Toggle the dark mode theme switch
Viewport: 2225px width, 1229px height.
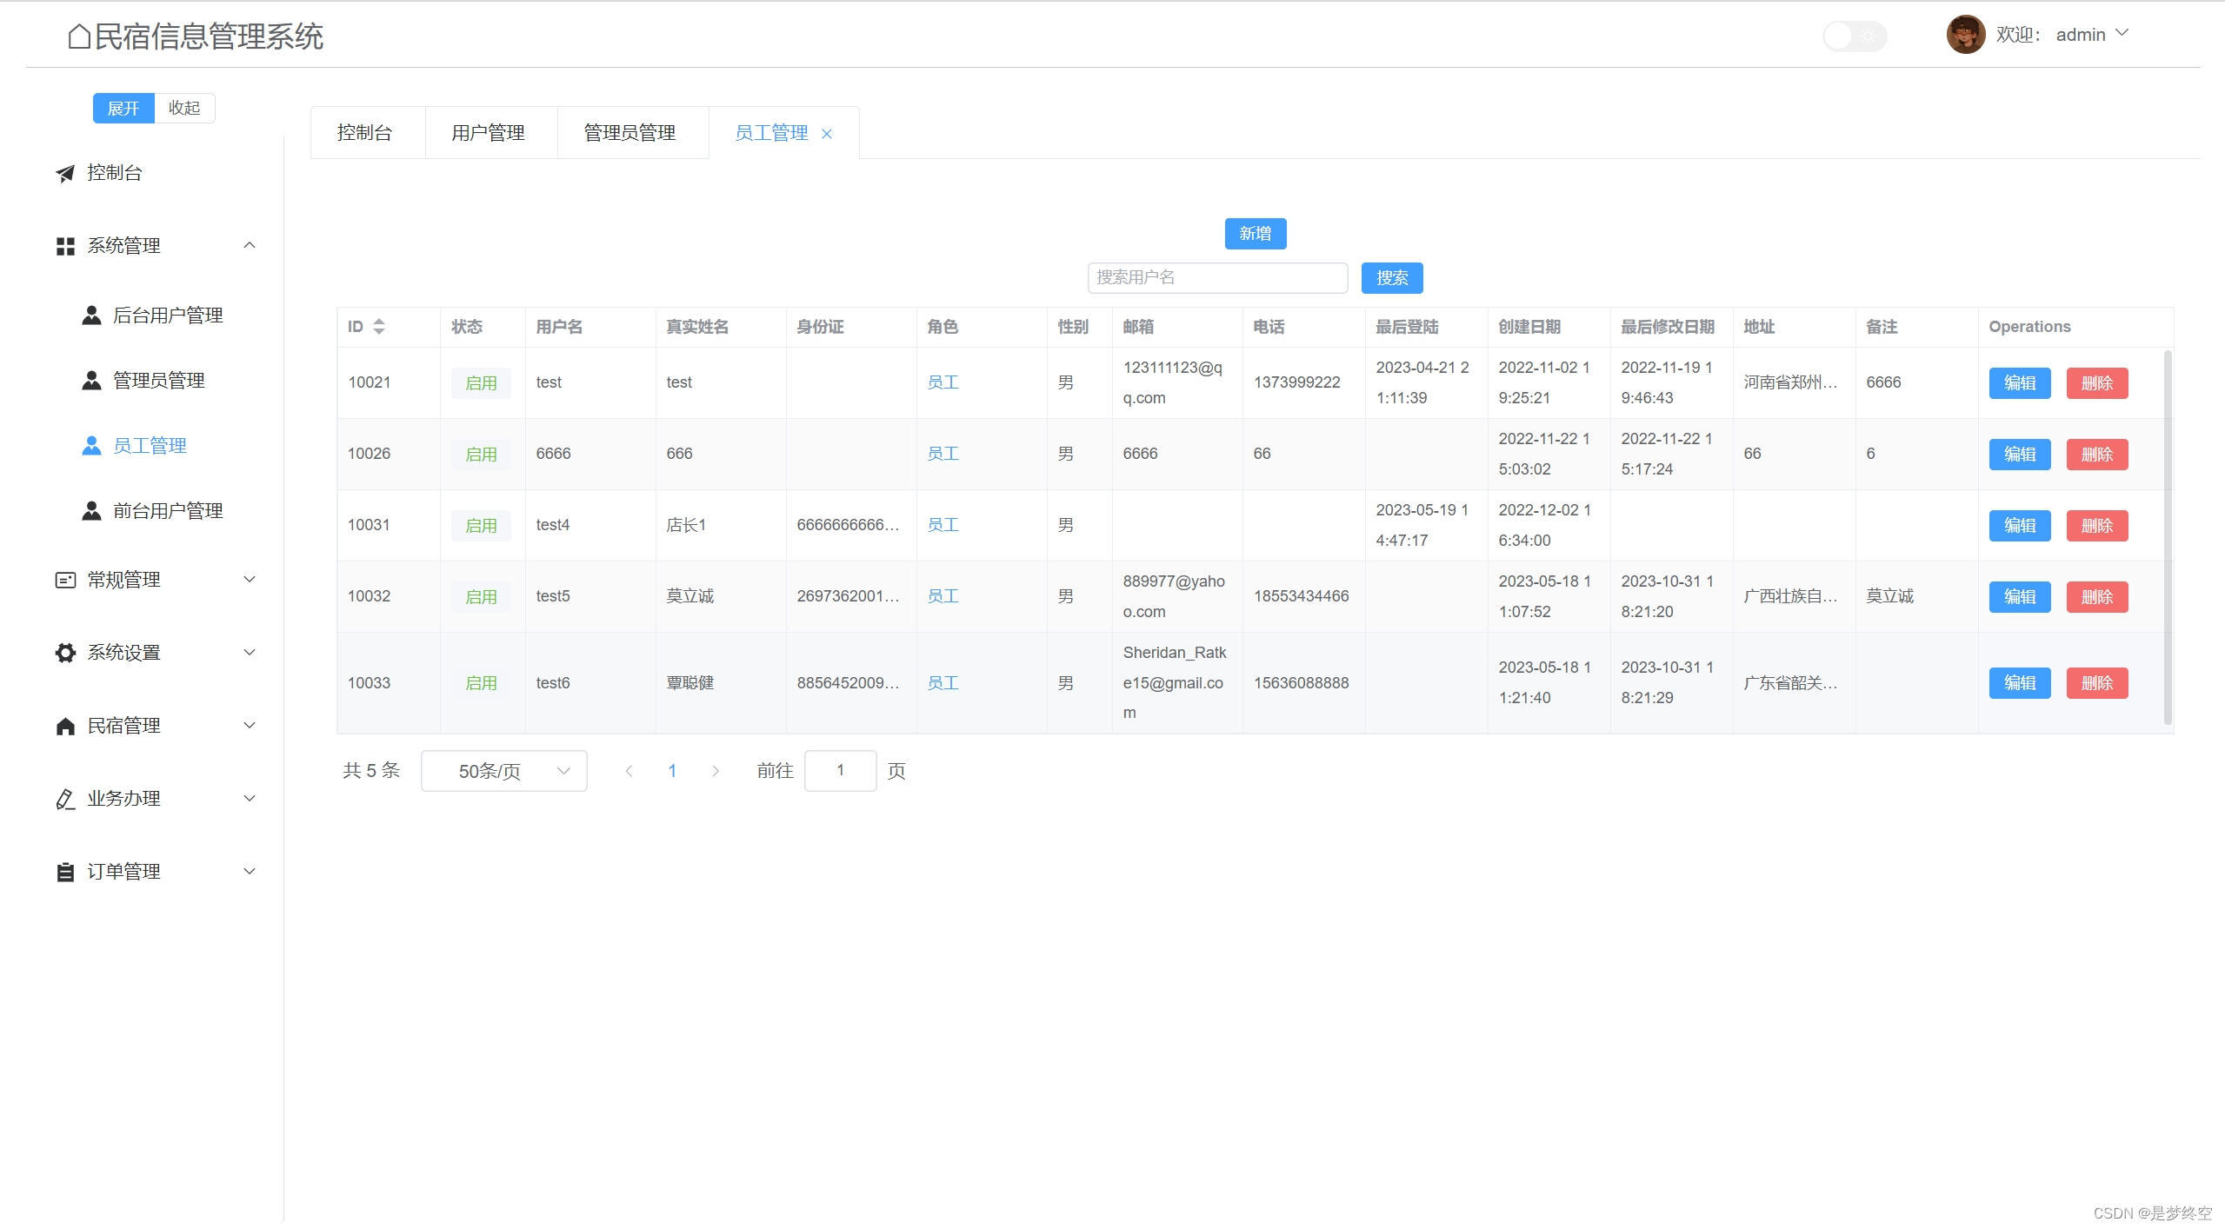click(1855, 37)
